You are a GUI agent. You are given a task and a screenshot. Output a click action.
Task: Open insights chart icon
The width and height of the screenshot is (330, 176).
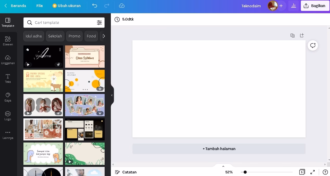click(x=294, y=6)
